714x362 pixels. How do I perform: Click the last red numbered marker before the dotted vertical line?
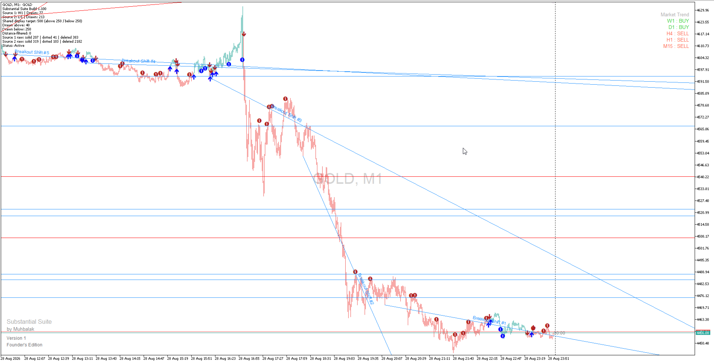click(x=547, y=326)
